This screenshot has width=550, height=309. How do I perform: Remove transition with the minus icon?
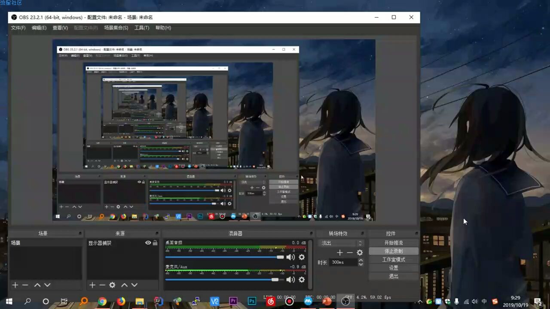(350, 253)
